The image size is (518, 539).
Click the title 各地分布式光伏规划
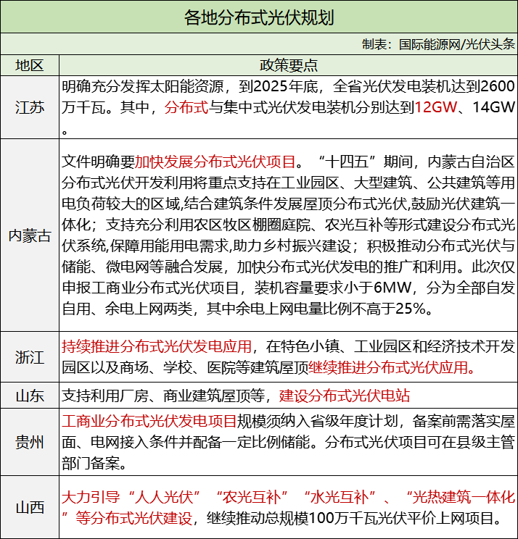(x=259, y=17)
